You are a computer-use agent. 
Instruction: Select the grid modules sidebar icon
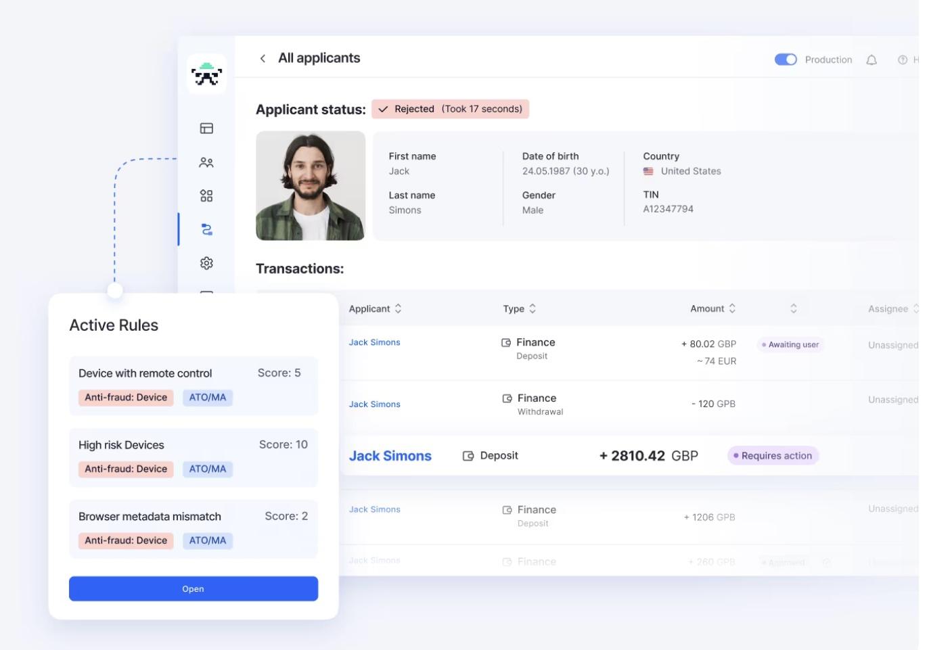(x=206, y=196)
